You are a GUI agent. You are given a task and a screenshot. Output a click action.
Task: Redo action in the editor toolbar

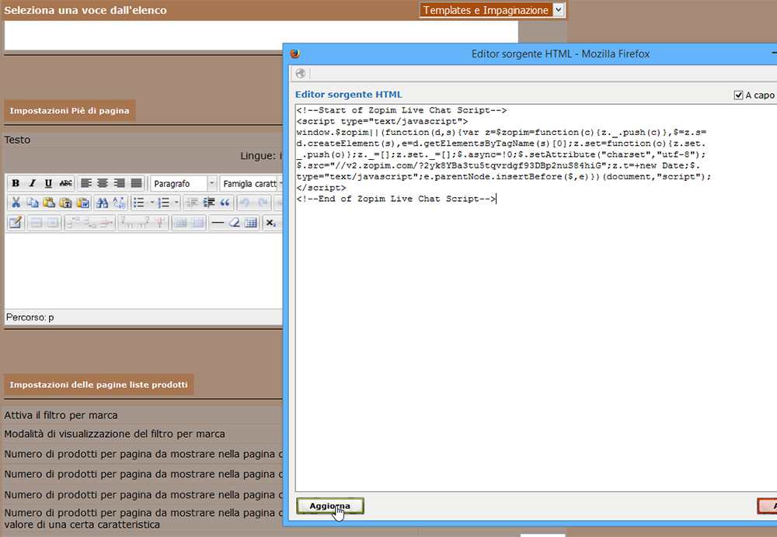click(x=262, y=203)
